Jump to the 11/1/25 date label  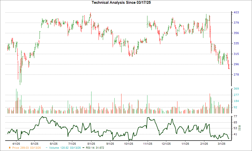[x=148, y=144]
